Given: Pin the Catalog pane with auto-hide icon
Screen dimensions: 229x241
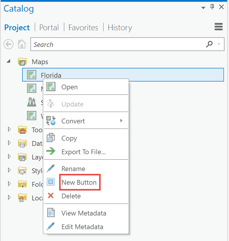Looking at the screenshot, I should click(x=212, y=7).
